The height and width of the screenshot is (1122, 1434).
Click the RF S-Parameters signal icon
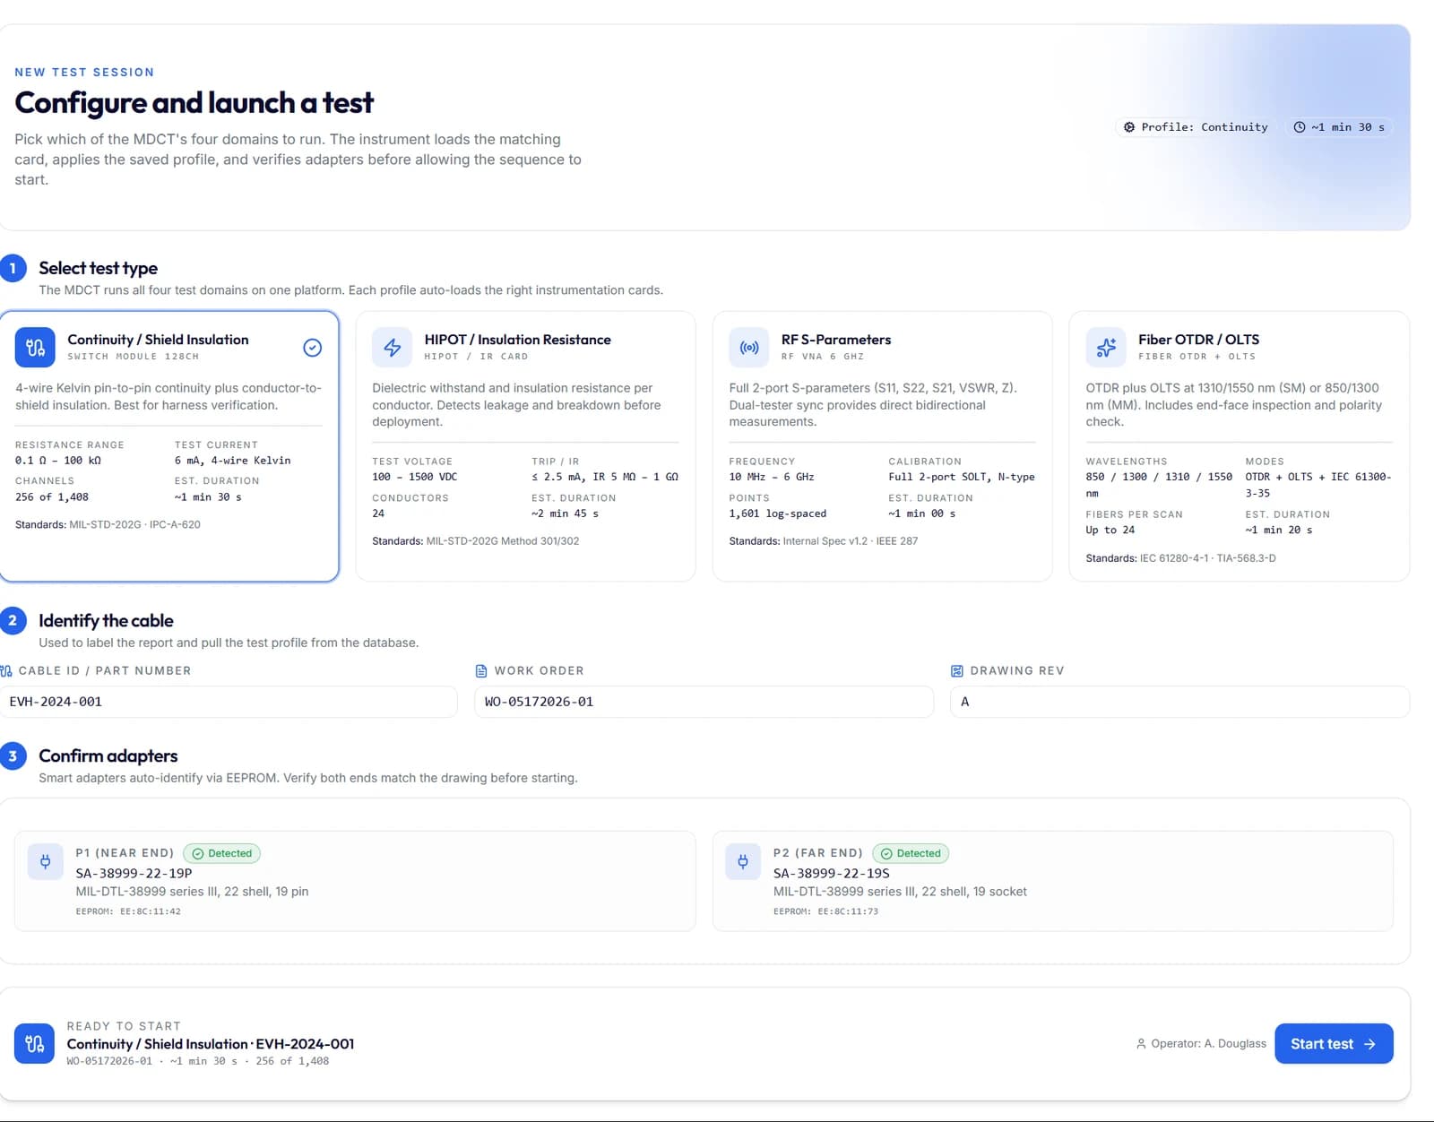(x=749, y=348)
